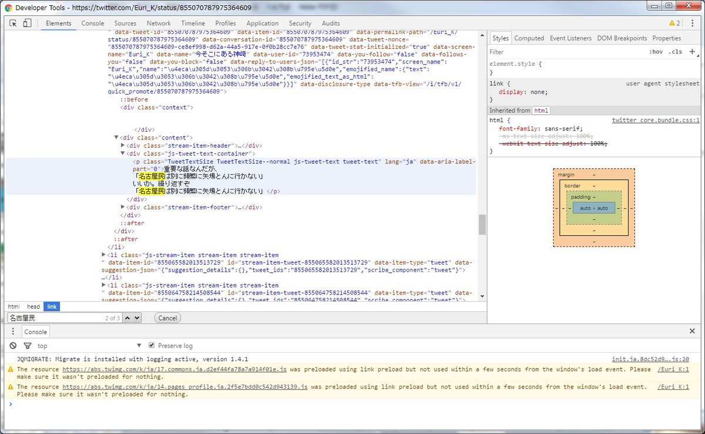Select the div class context node

(x=157, y=107)
